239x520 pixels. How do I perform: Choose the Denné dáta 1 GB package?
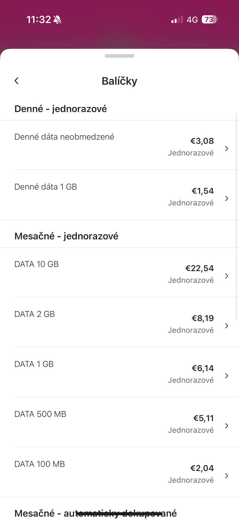46,187
